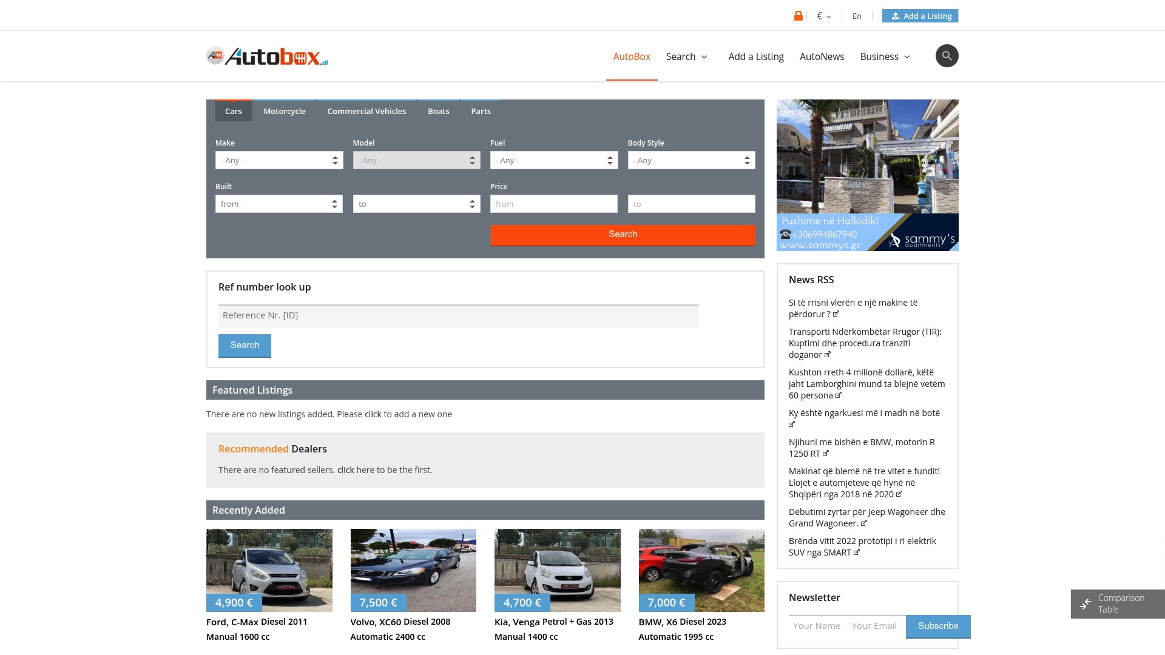Viewport: 1165px width, 655px height.
Task: Click Subscribe in the Newsletter section
Action: pos(937,626)
